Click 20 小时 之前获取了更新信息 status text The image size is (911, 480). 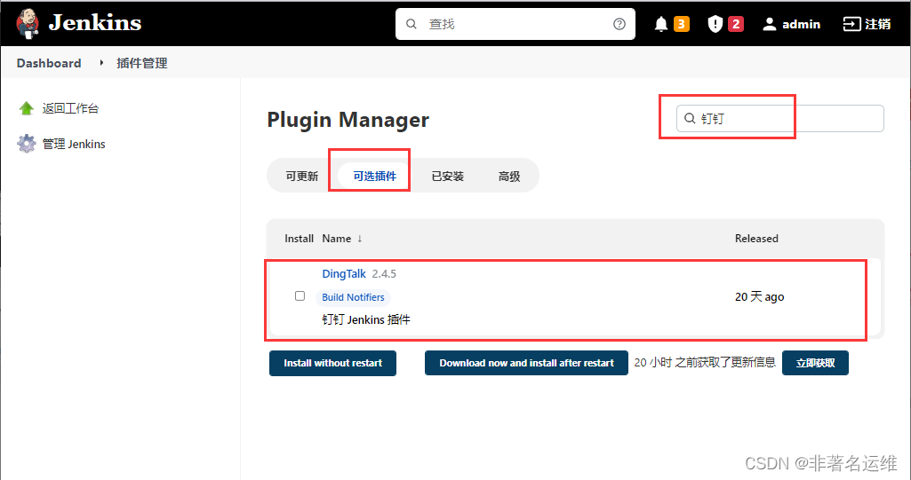click(x=705, y=362)
